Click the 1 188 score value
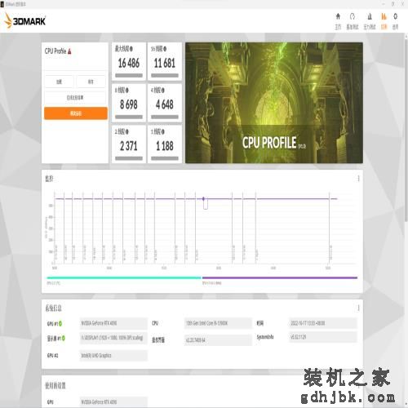Viewport: 408px width, 408px height. click(x=165, y=146)
